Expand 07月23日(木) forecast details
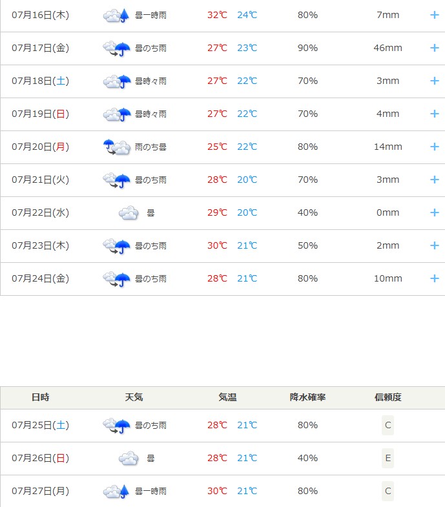 coord(434,245)
